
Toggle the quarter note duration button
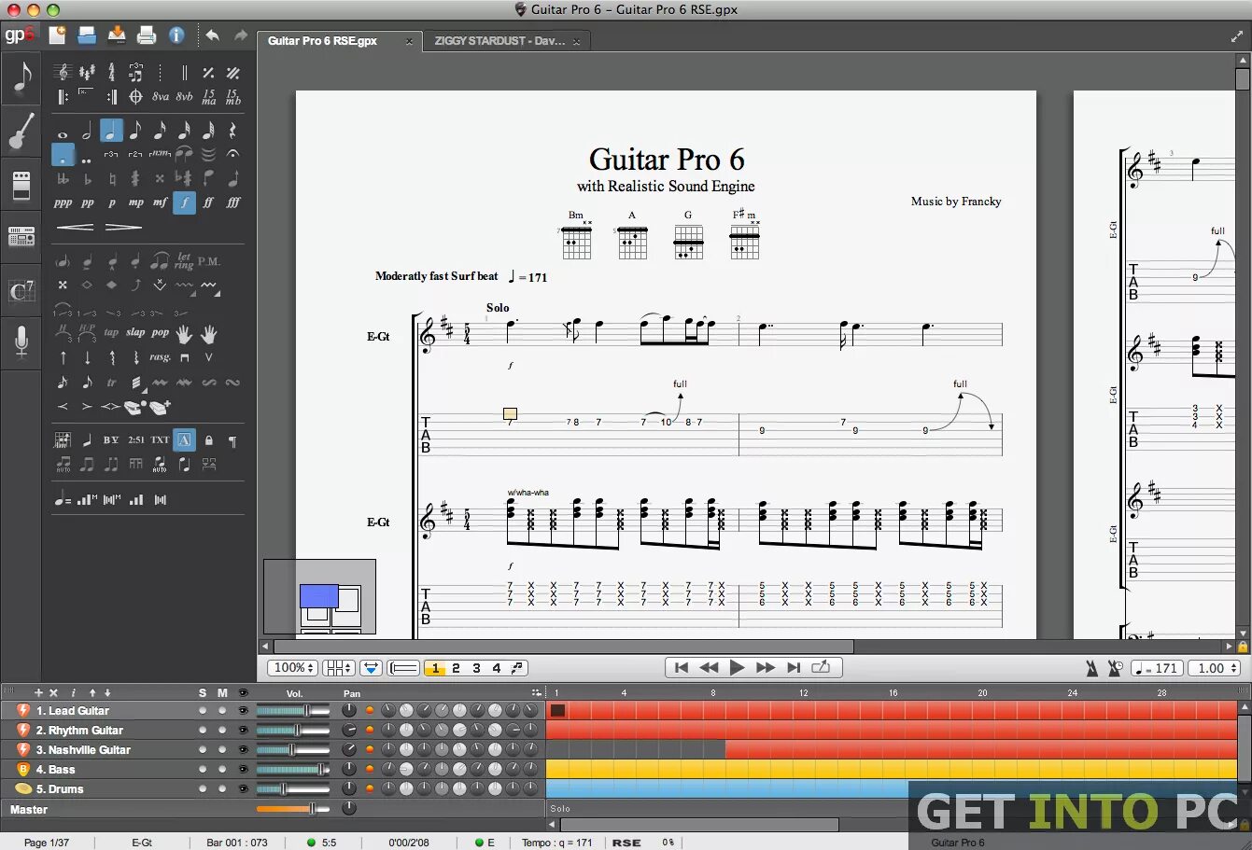tap(111, 132)
